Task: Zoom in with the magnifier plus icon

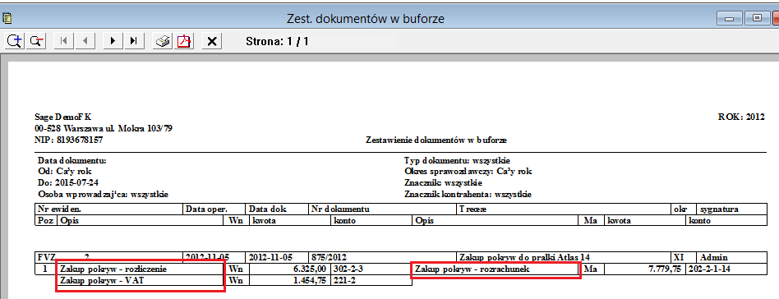Action: (x=15, y=41)
